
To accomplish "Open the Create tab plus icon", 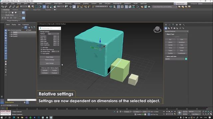I will 166,25.
